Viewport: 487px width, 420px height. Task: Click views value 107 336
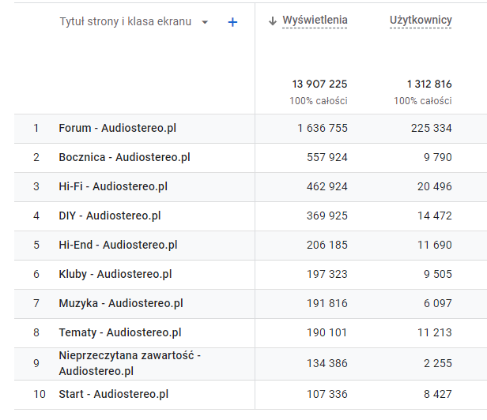coord(327,394)
